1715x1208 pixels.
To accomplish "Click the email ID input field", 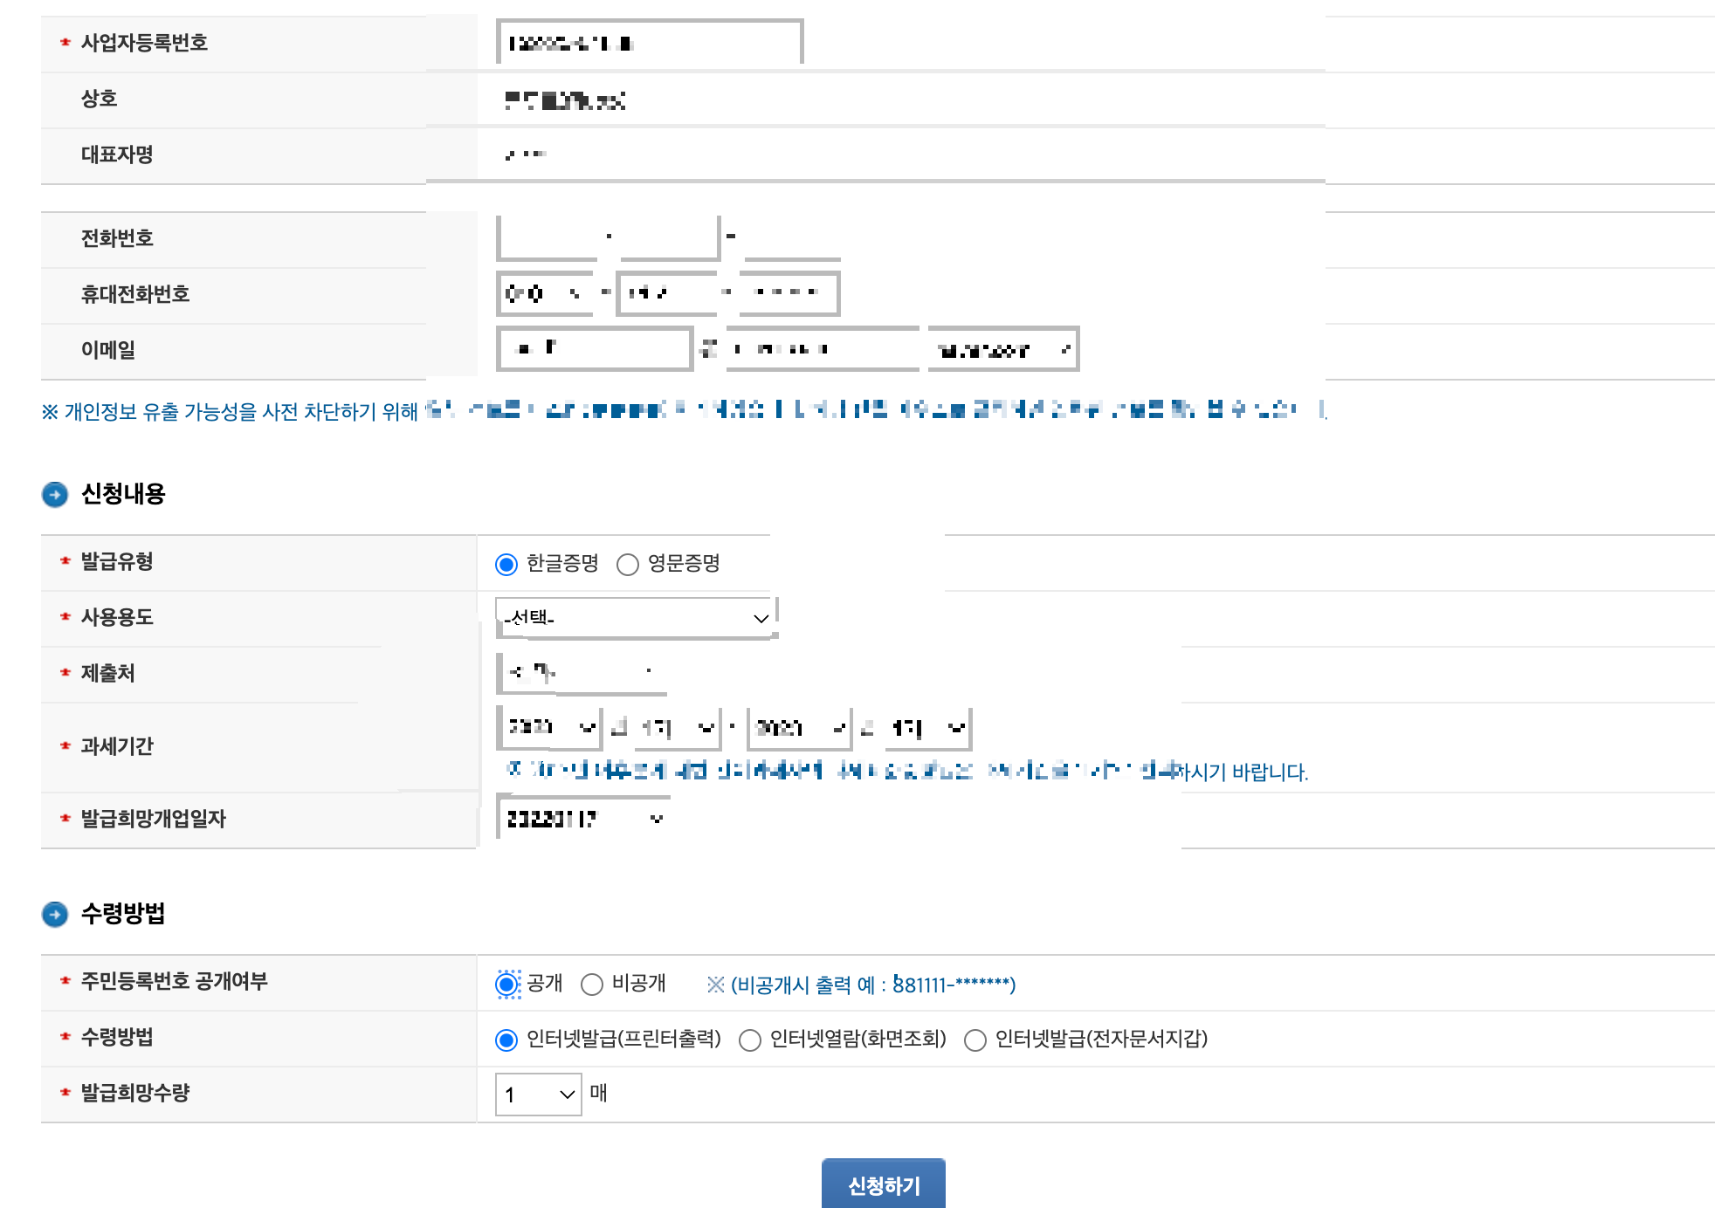I will (594, 349).
